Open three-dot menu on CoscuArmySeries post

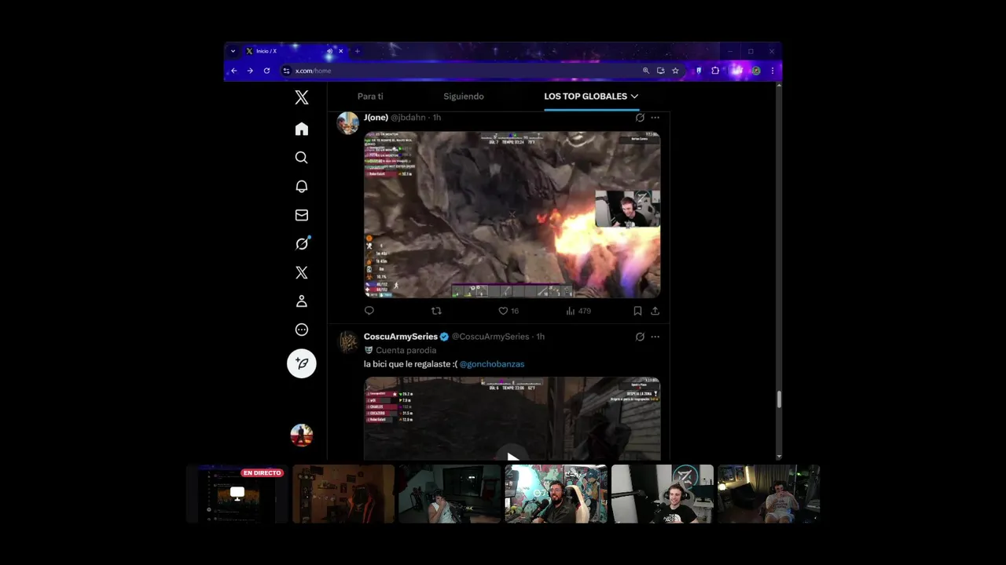point(655,337)
